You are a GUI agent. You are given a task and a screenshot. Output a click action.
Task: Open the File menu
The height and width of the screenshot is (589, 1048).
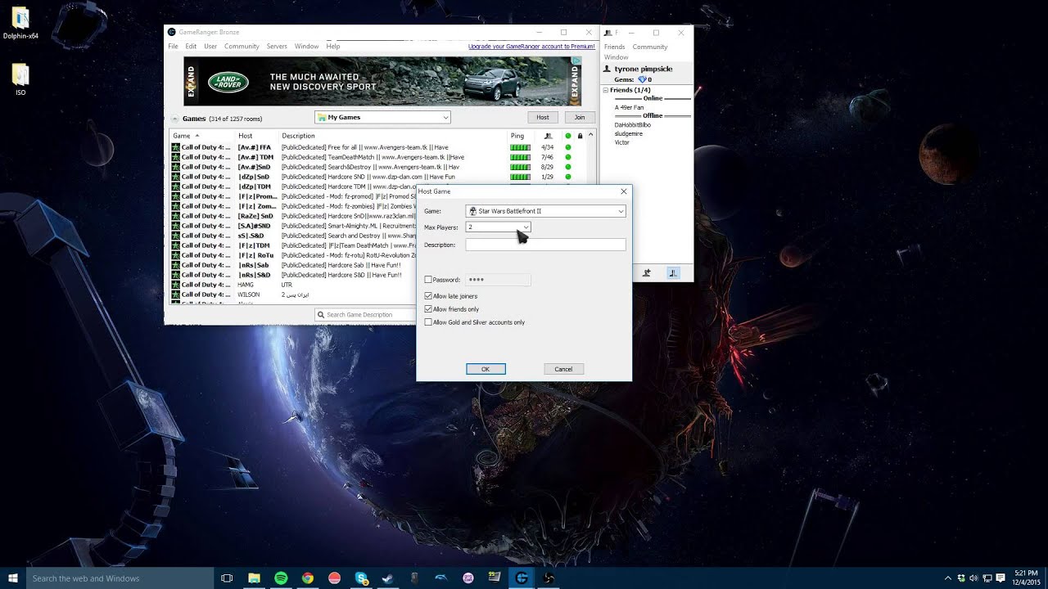coord(173,47)
